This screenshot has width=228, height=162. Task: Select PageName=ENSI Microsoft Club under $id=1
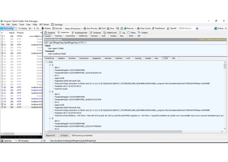tap(68, 81)
